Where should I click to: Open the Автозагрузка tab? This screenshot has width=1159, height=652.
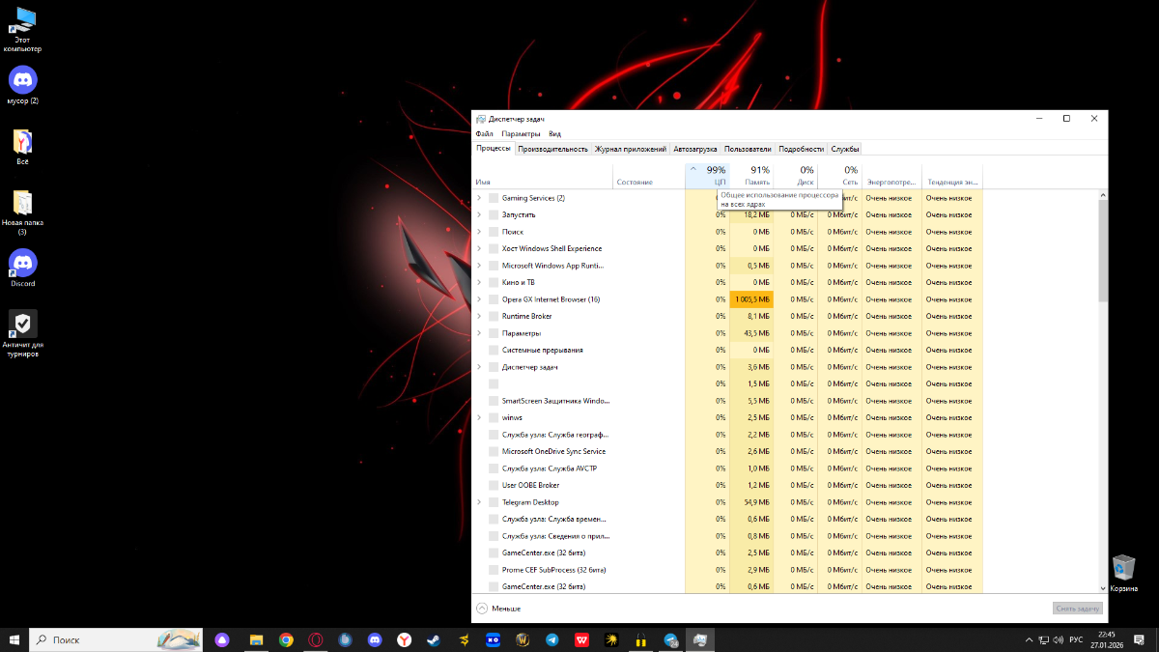click(695, 149)
